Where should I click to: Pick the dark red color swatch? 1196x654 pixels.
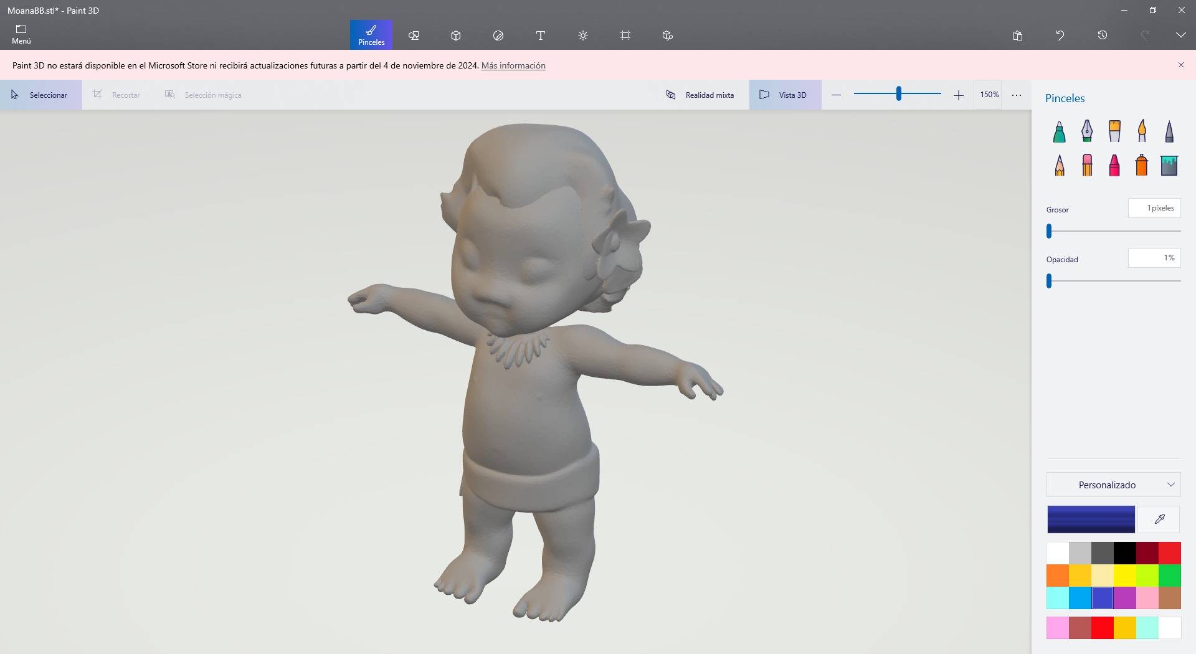click(1147, 553)
